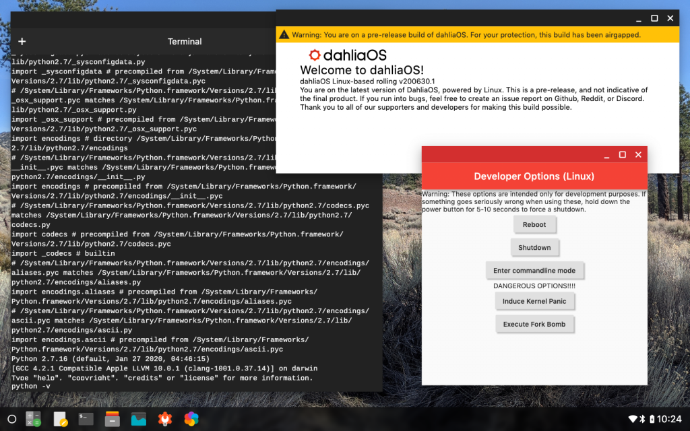Open the colorful flower photos app icon

point(191,419)
